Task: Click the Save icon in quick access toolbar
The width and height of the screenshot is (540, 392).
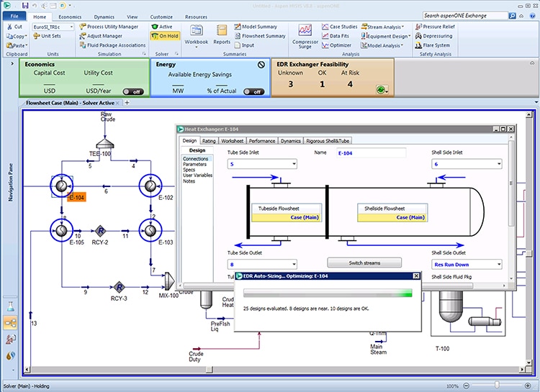Action: point(25,6)
